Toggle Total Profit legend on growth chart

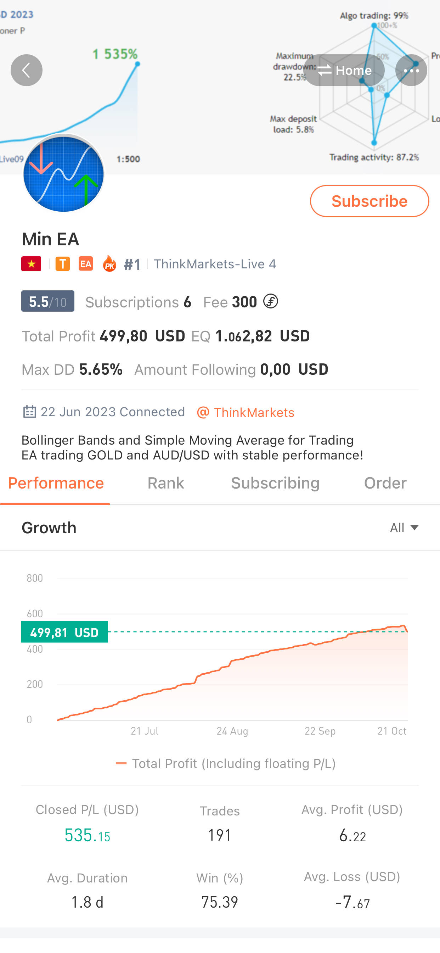[226, 763]
